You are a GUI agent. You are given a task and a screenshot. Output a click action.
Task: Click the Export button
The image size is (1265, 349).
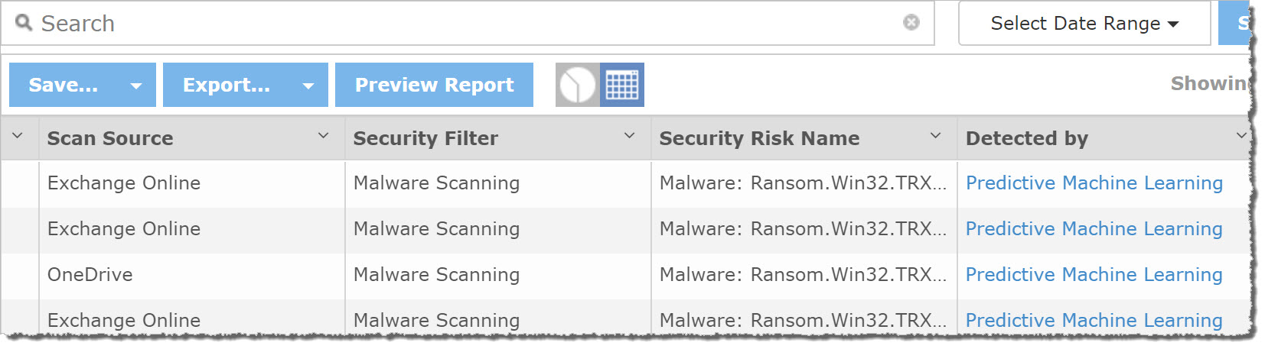point(227,85)
